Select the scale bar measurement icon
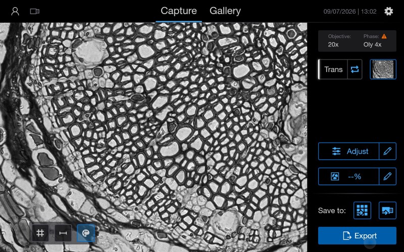 tap(63, 233)
